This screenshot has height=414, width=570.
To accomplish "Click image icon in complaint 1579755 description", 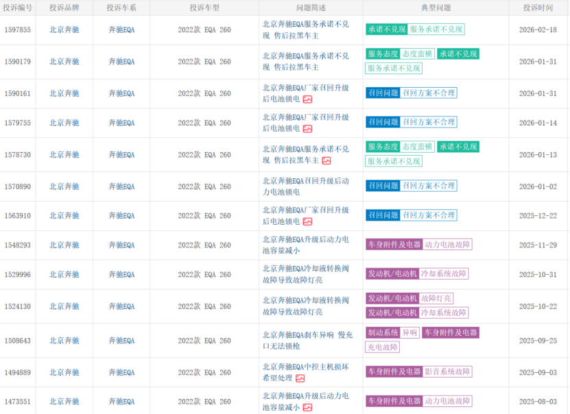I will pos(308,129).
